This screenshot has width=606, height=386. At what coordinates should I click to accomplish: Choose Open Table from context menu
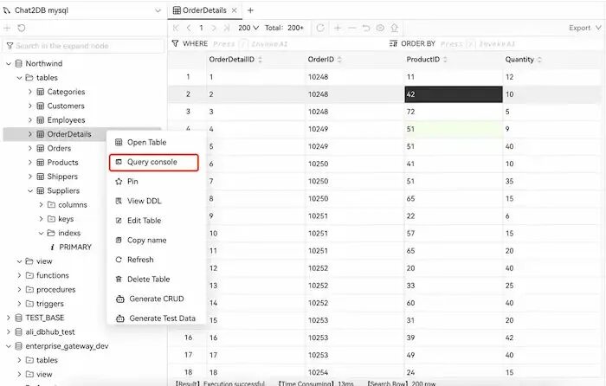(155, 142)
